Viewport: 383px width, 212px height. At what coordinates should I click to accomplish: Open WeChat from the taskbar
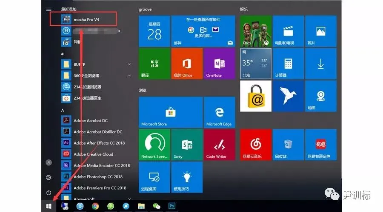(157, 206)
